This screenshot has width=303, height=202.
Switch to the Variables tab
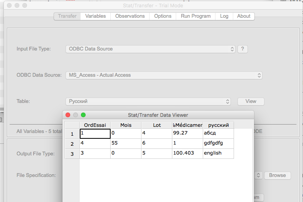point(96,16)
